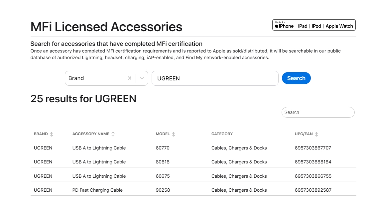
Task: Click the blue Search button
Action: (x=296, y=78)
